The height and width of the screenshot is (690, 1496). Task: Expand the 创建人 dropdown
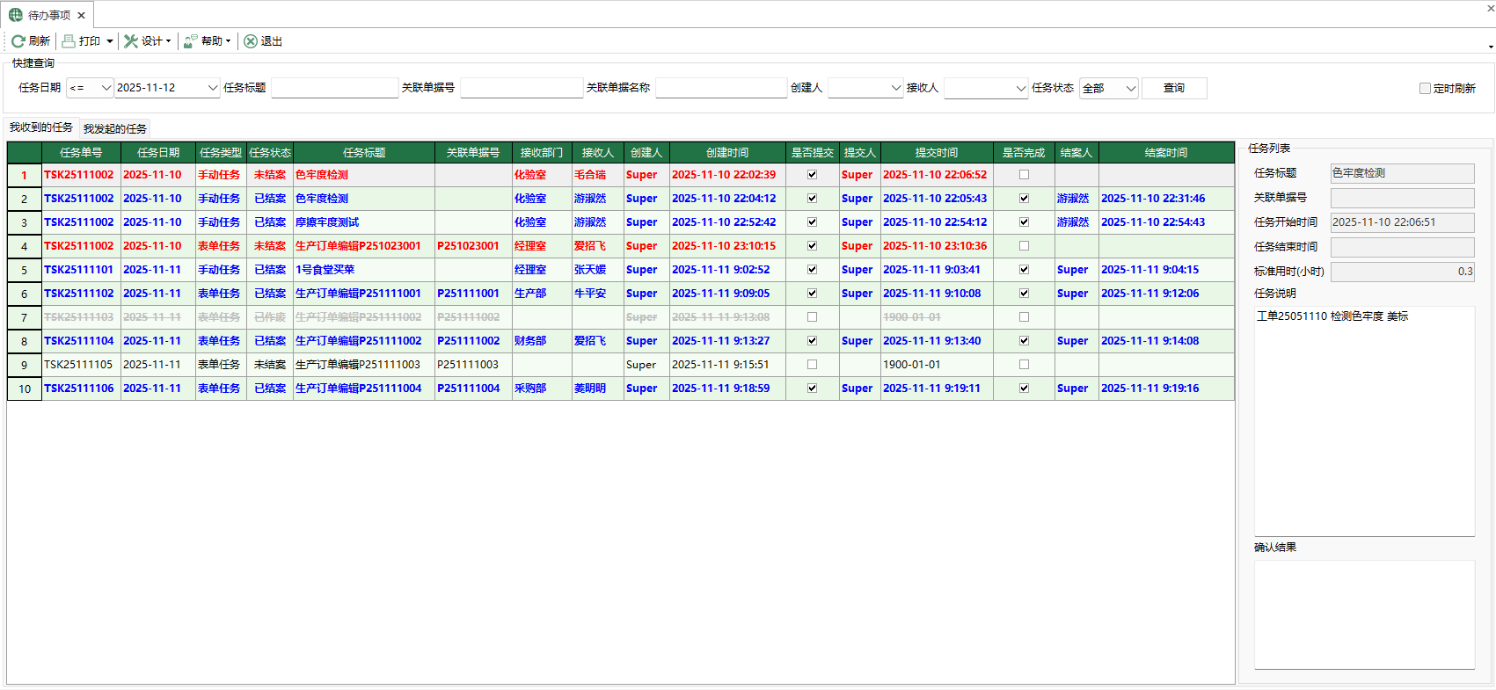click(x=895, y=89)
